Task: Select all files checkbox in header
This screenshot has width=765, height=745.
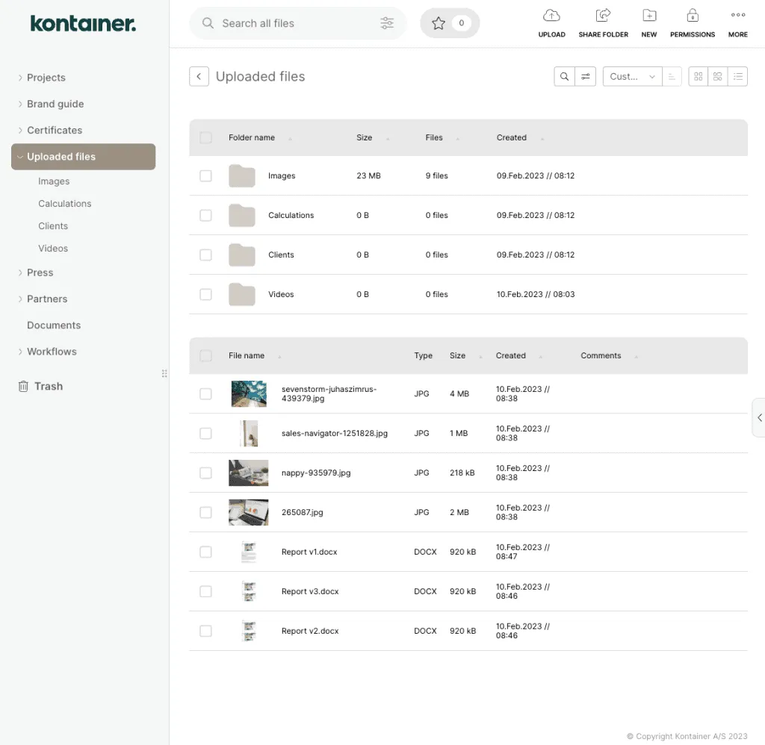Action: (x=206, y=355)
